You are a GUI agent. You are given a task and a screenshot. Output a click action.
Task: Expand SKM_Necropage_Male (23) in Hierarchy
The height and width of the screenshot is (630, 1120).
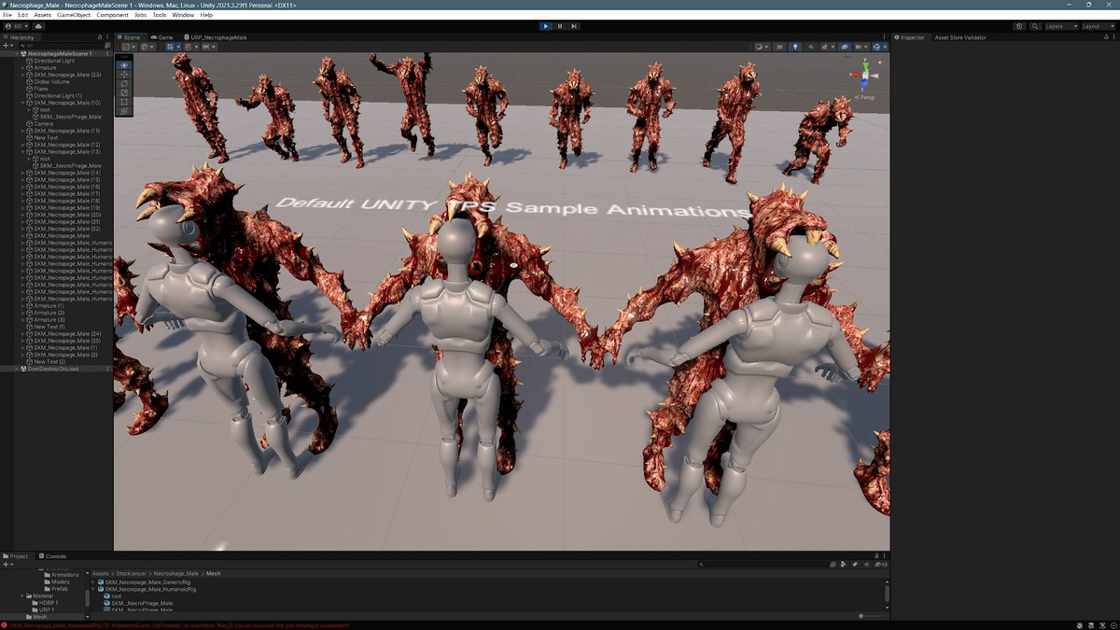(23, 75)
